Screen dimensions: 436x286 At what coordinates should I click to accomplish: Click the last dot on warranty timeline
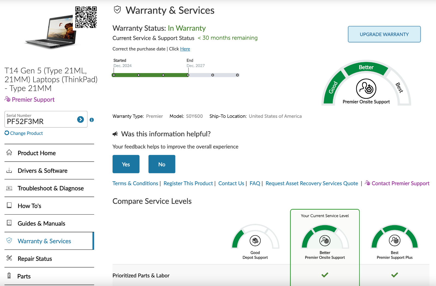click(x=237, y=75)
